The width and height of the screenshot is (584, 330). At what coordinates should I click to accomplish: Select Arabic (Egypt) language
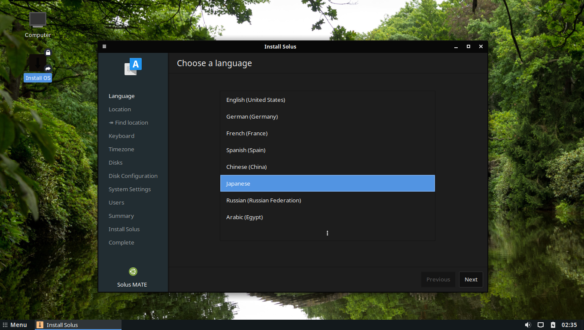coord(328,217)
